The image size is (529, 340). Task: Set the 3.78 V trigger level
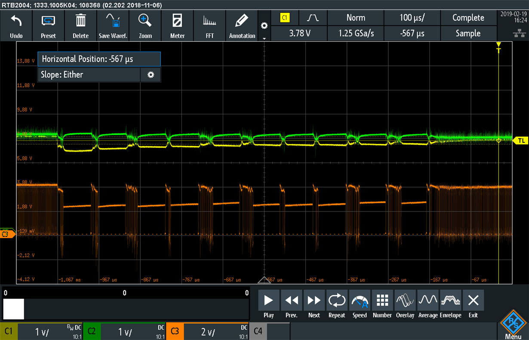pyautogui.click(x=300, y=33)
